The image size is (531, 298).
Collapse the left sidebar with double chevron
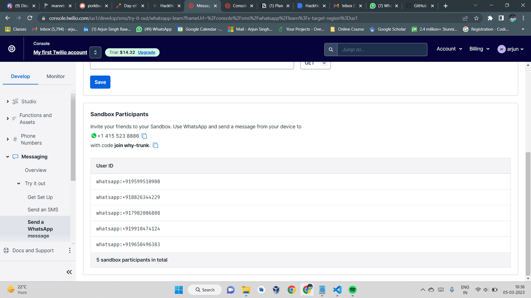point(69,272)
